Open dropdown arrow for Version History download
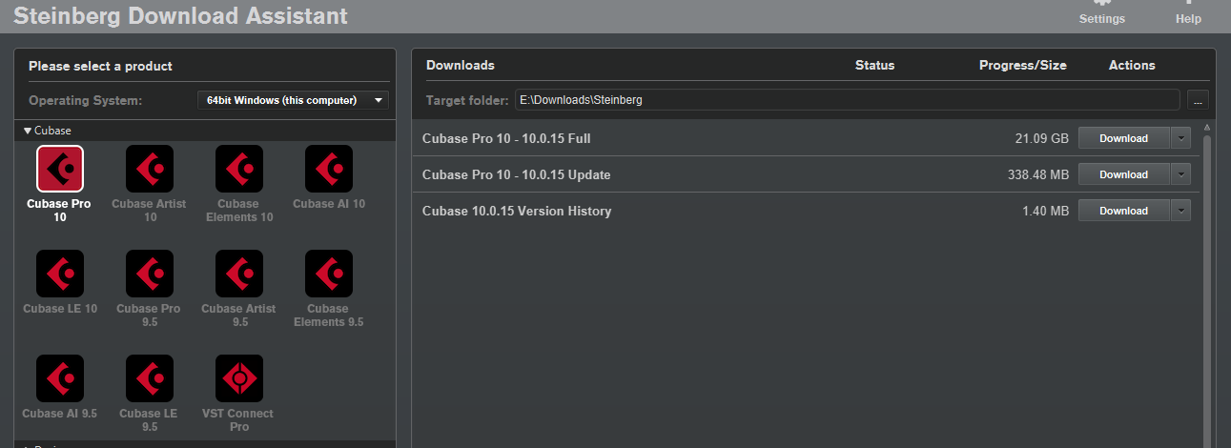This screenshot has width=1231, height=448. click(1181, 211)
